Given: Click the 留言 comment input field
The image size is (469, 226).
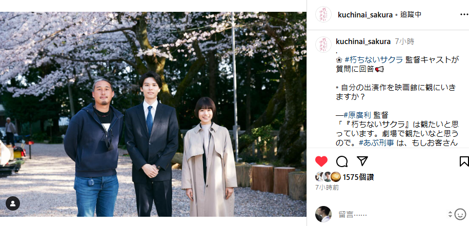Looking at the screenshot, I should pos(392,214).
